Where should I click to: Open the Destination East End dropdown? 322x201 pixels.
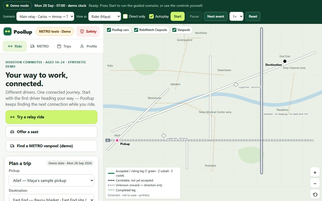point(52,198)
